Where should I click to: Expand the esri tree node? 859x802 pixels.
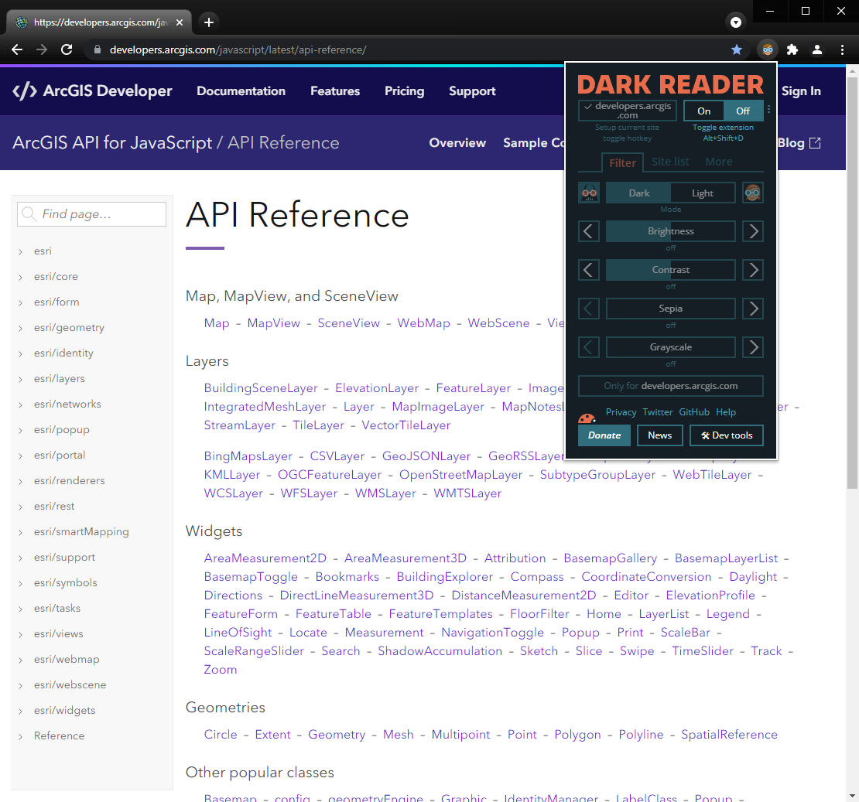click(20, 252)
